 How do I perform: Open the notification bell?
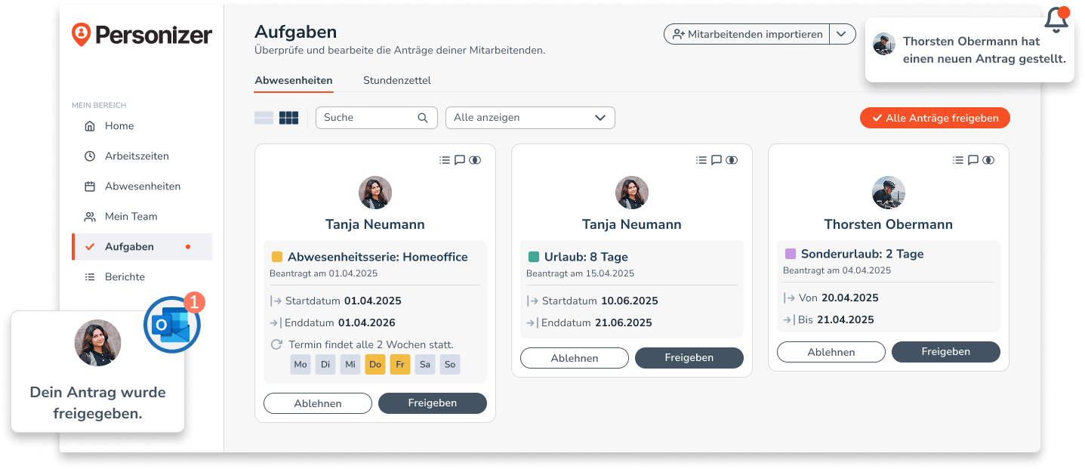1055,22
